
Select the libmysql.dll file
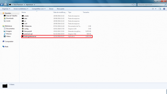point(28,31)
